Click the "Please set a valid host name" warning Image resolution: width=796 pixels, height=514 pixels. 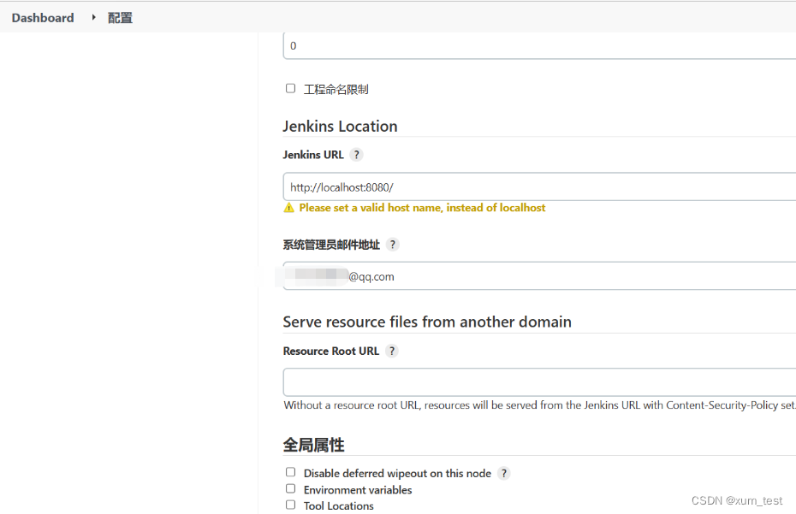tap(422, 208)
